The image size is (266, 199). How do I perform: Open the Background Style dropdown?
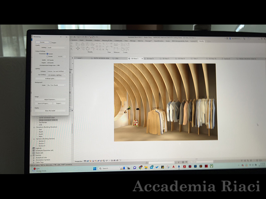[57, 85]
